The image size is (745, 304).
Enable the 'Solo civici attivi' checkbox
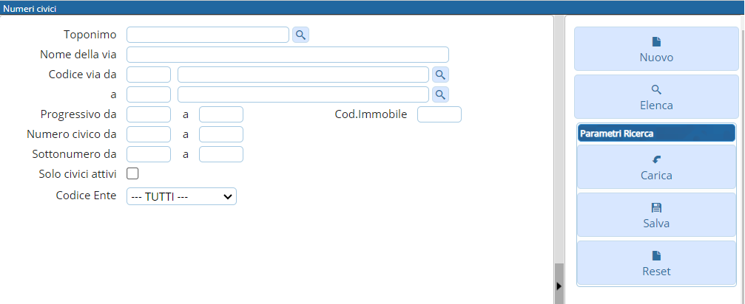point(133,173)
